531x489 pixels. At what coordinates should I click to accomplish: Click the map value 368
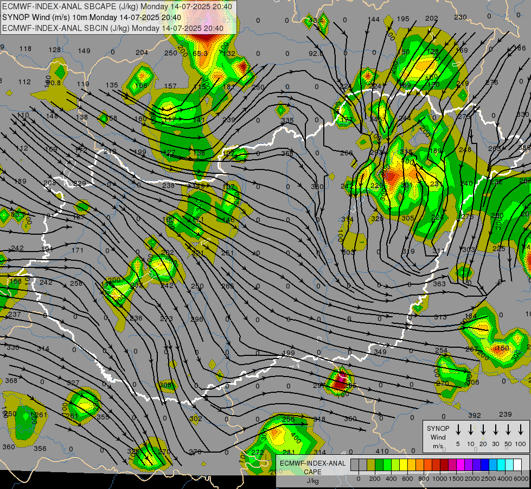11,380
